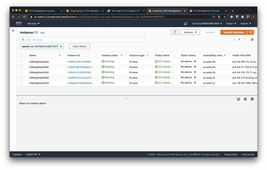267x170 pixels.
Task: Add alarm for instance i-0d62fa1fc992383b7
Action: [x=195, y=72]
